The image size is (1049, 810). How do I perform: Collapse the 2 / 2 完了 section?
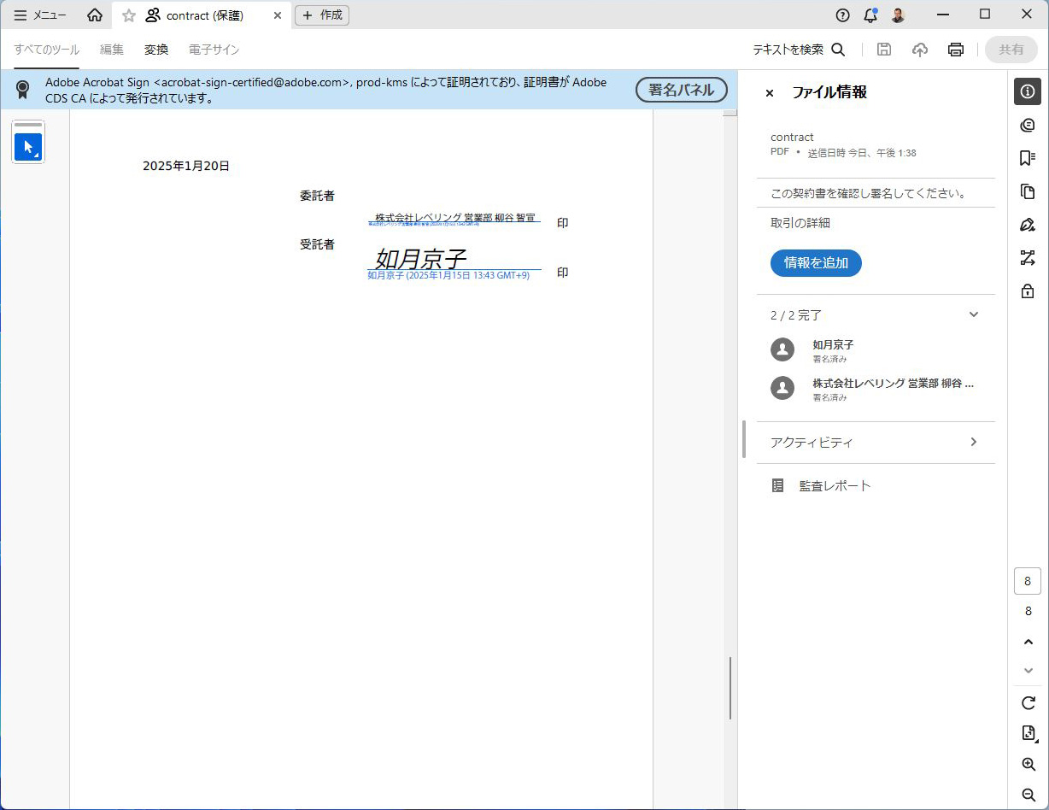tap(974, 314)
